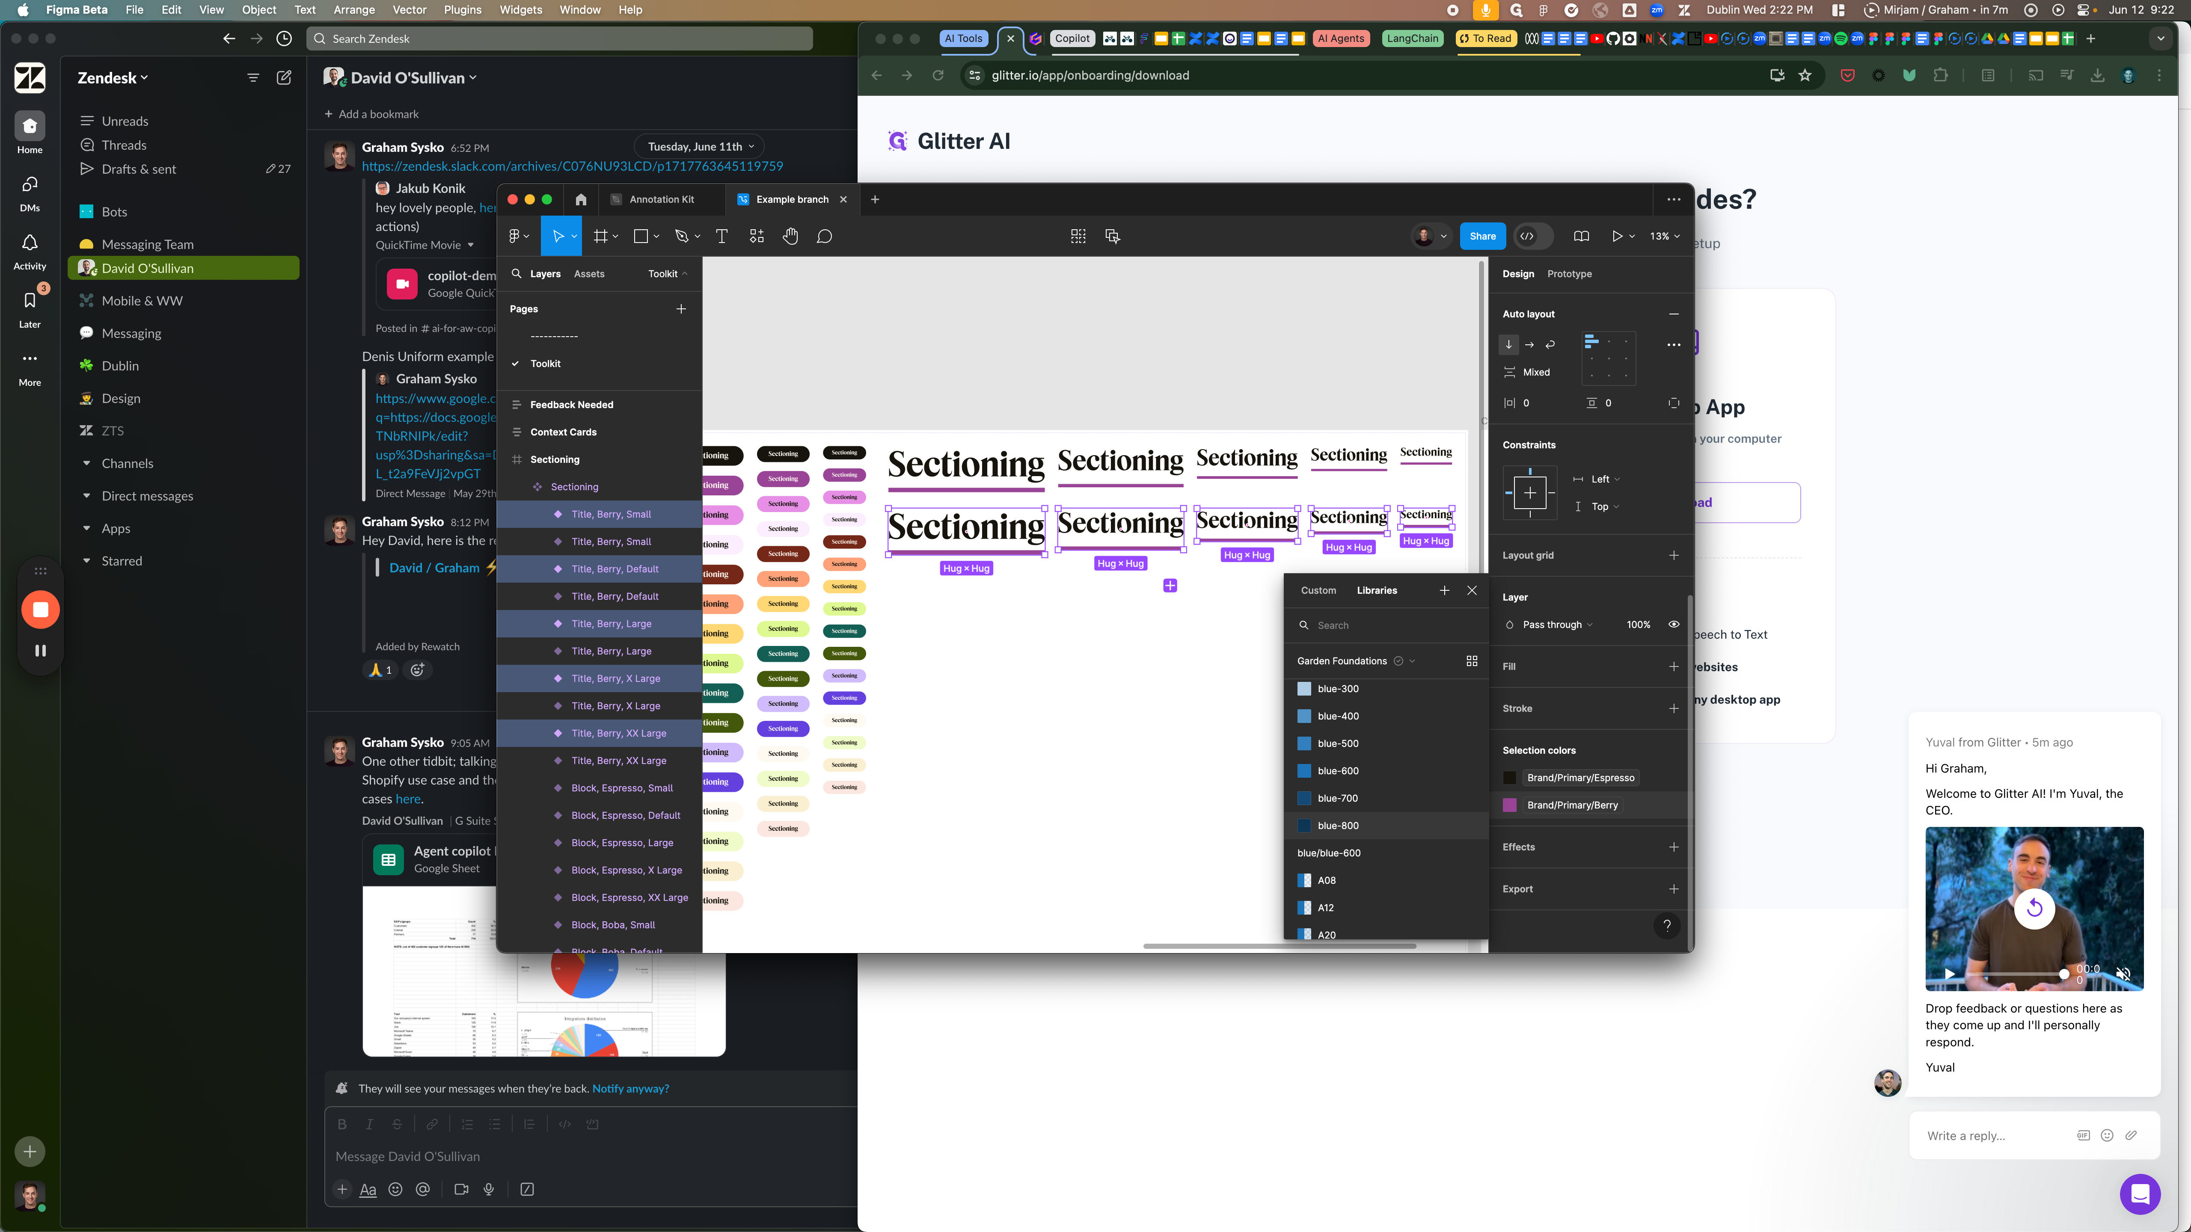Open the Resources components tool
2191x1232 pixels.
pos(757,237)
